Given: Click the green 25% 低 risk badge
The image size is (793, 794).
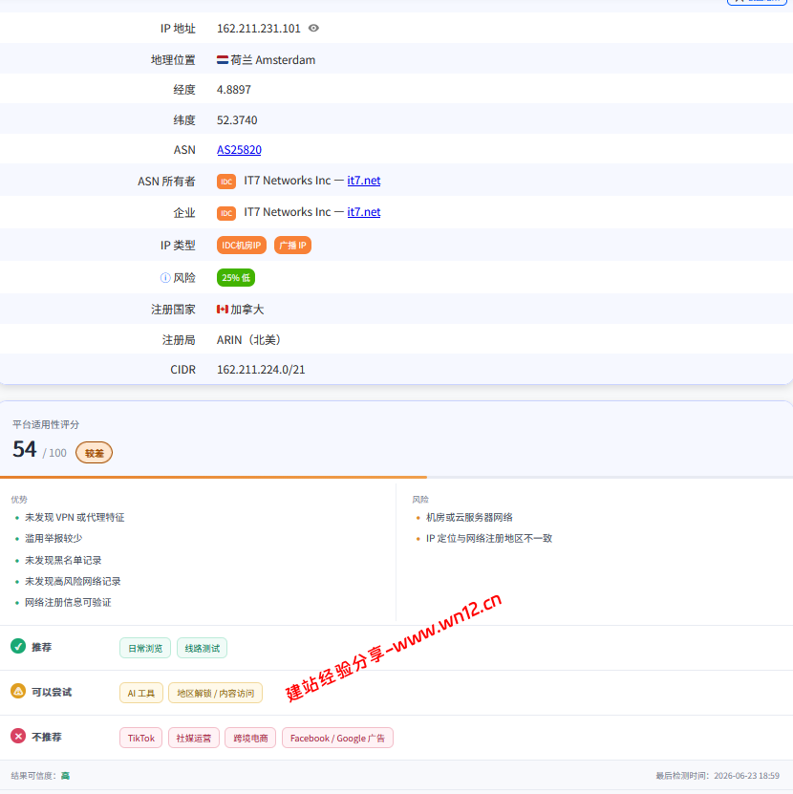Looking at the screenshot, I should (x=236, y=277).
